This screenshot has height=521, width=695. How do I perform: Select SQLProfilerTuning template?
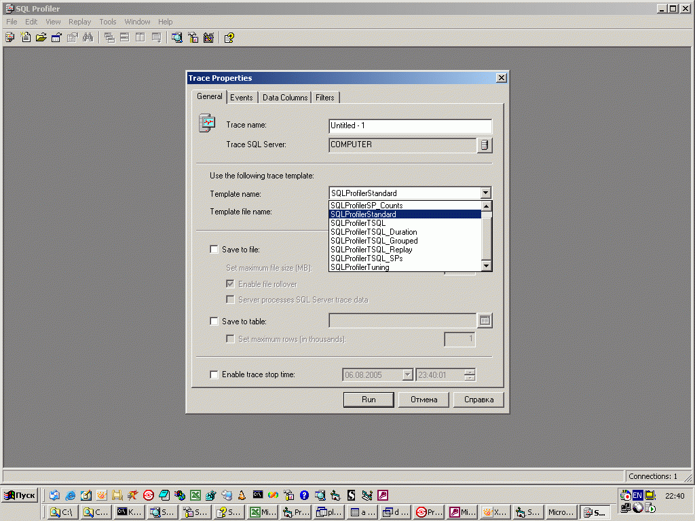coord(405,267)
